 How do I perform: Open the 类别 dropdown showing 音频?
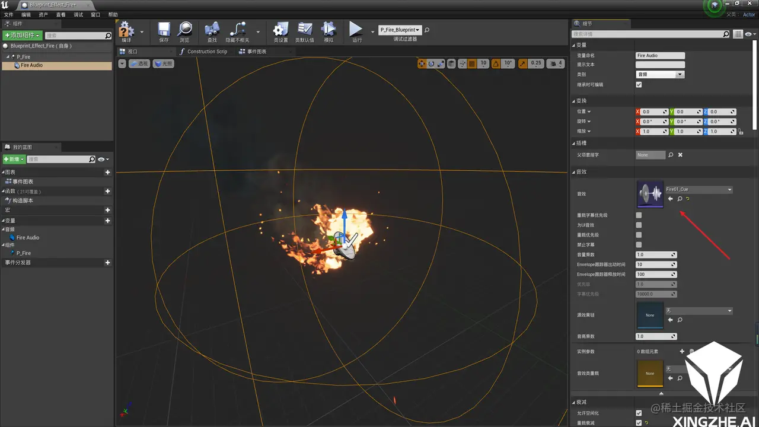click(660, 75)
